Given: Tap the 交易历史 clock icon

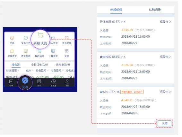Looking at the screenshot, I should (x=26, y=38).
